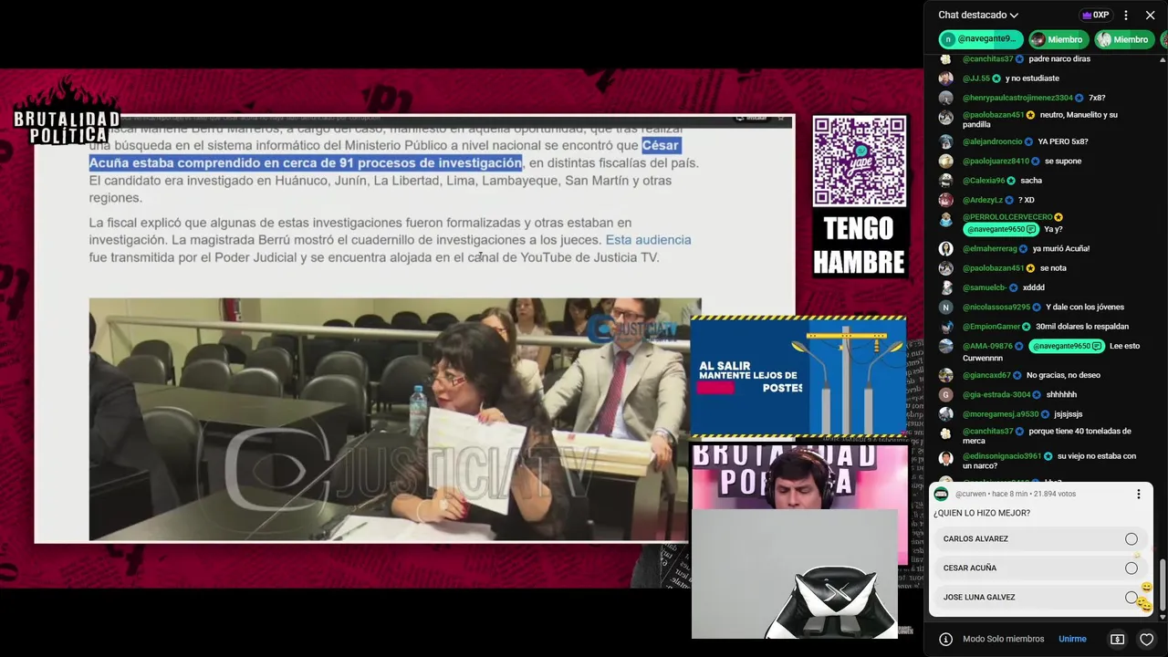1168x657 pixels.
Task: Click @samuelcb- avatar
Action: pyautogui.click(x=946, y=287)
